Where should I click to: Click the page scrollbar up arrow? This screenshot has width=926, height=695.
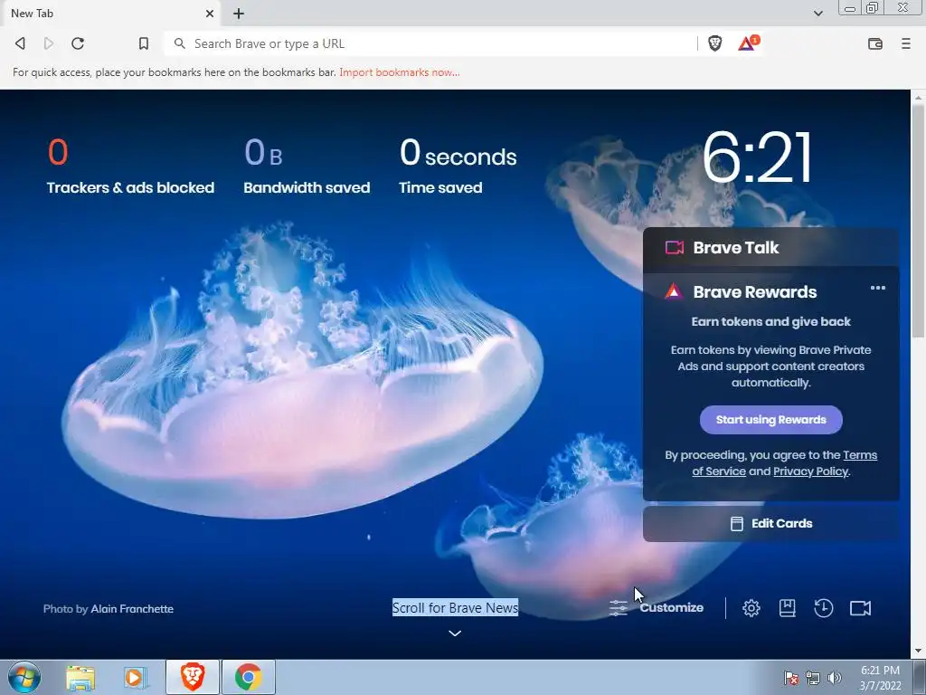918,97
